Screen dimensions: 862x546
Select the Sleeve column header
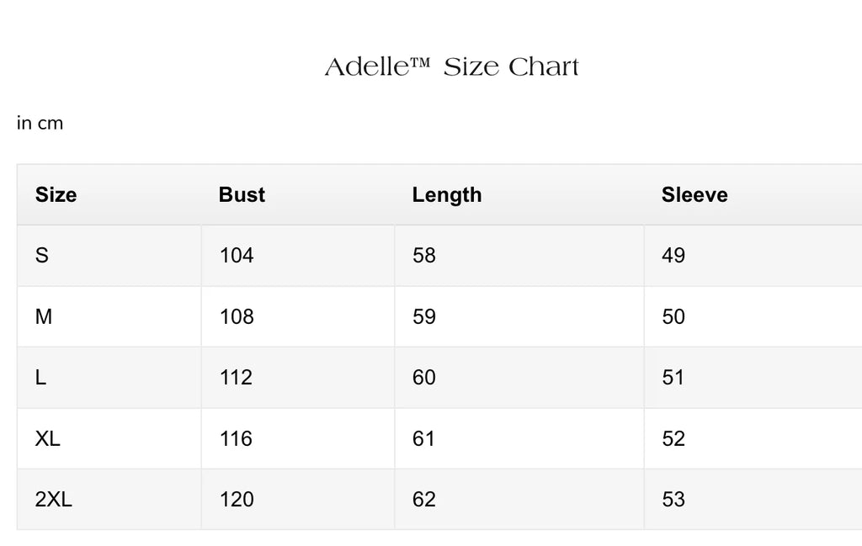[x=694, y=195]
